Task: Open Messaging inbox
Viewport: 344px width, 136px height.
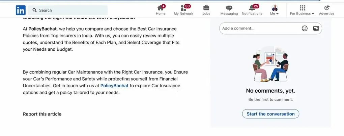Action: pos(229,10)
